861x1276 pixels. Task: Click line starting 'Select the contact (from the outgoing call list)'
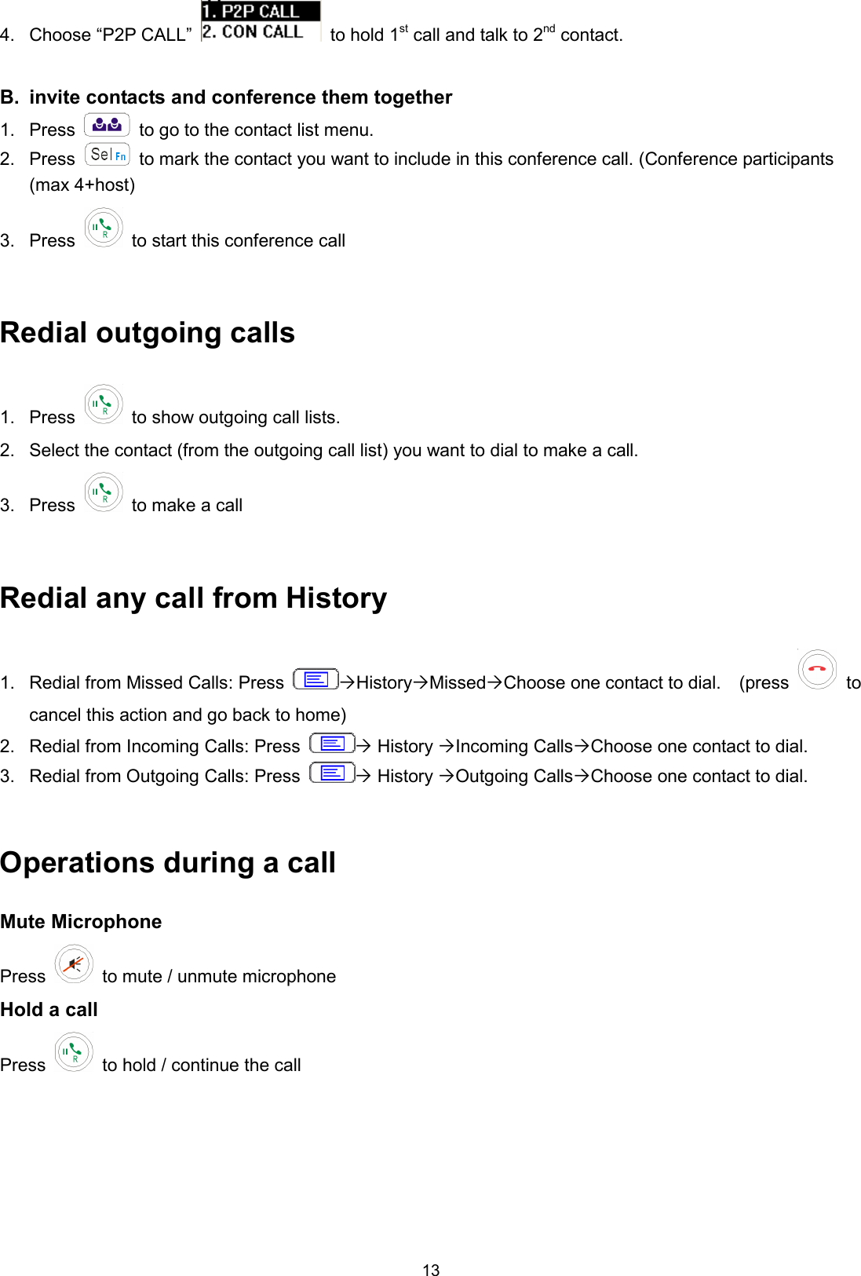[x=334, y=450]
